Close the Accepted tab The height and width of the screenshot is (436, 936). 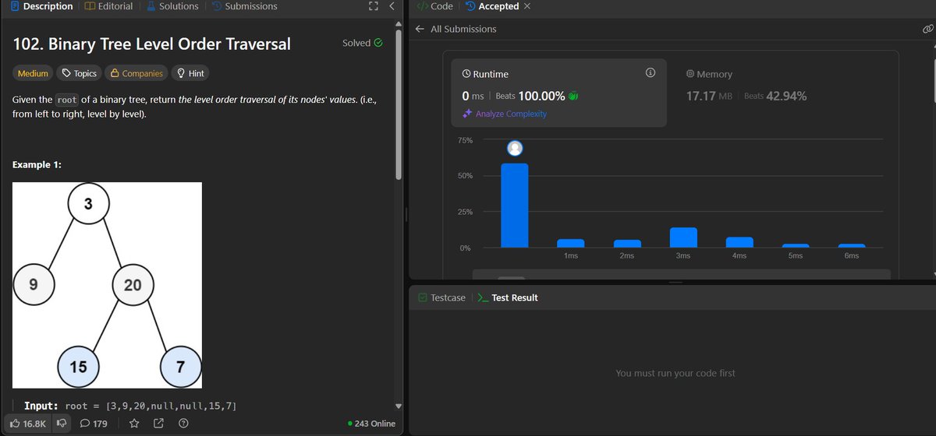(527, 6)
